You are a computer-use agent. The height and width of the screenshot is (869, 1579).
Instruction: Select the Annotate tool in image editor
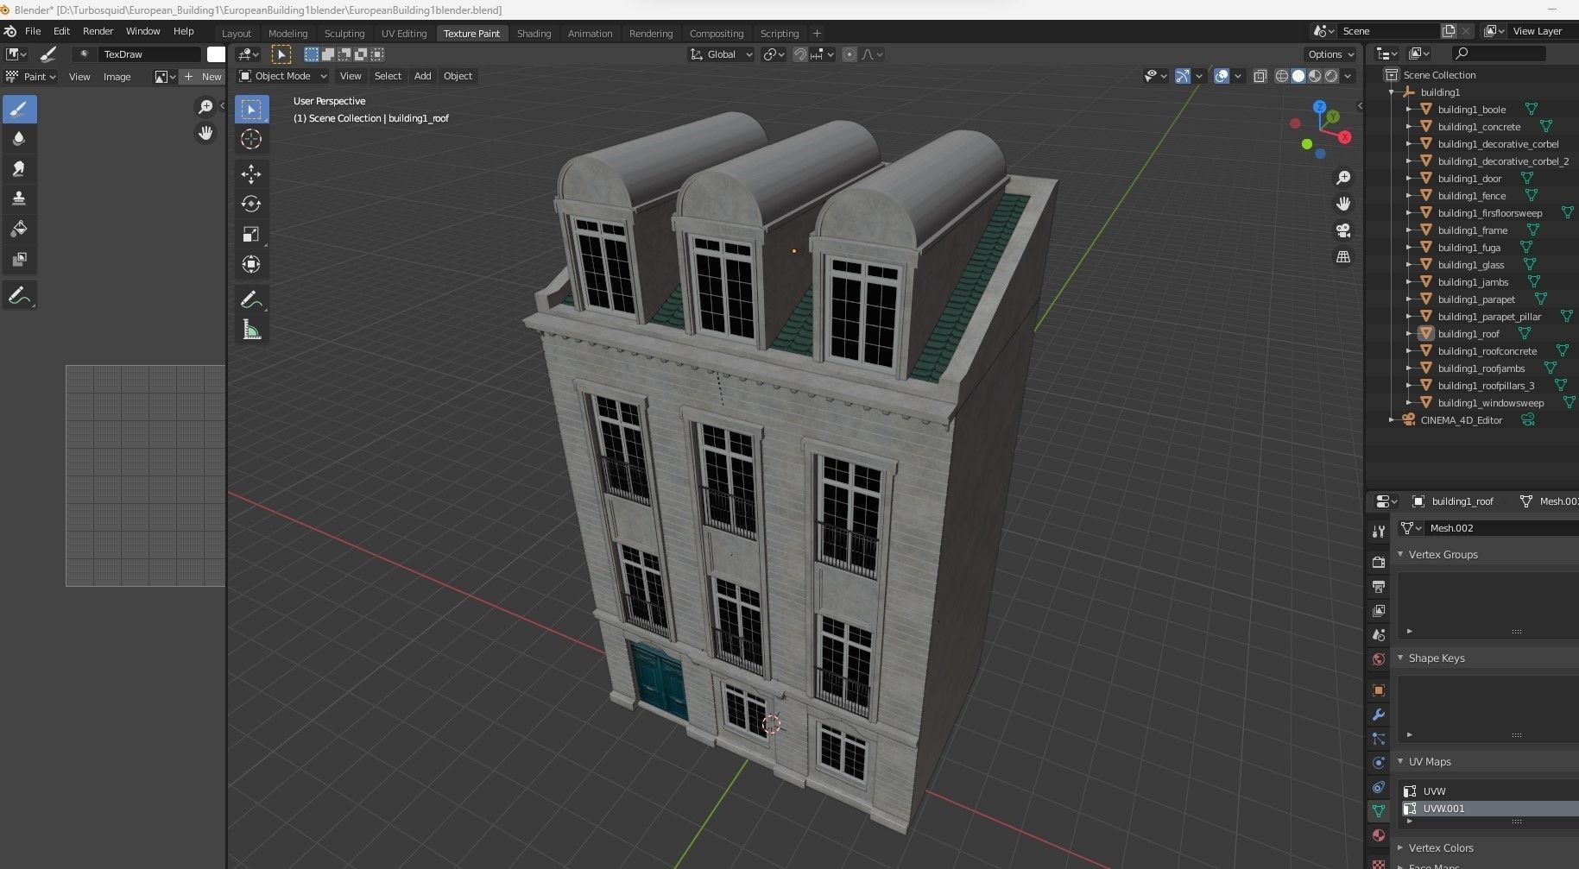point(20,296)
